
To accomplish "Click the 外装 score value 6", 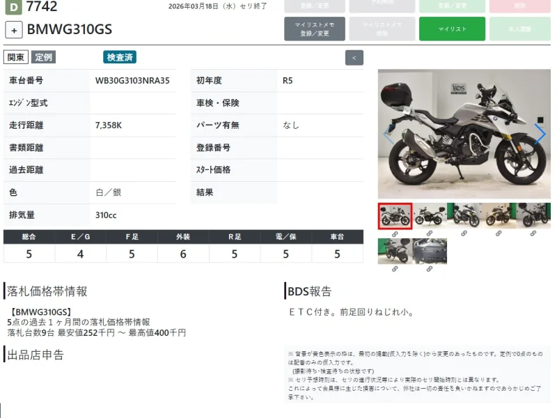I will pyautogui.click(x=183, y=254).
